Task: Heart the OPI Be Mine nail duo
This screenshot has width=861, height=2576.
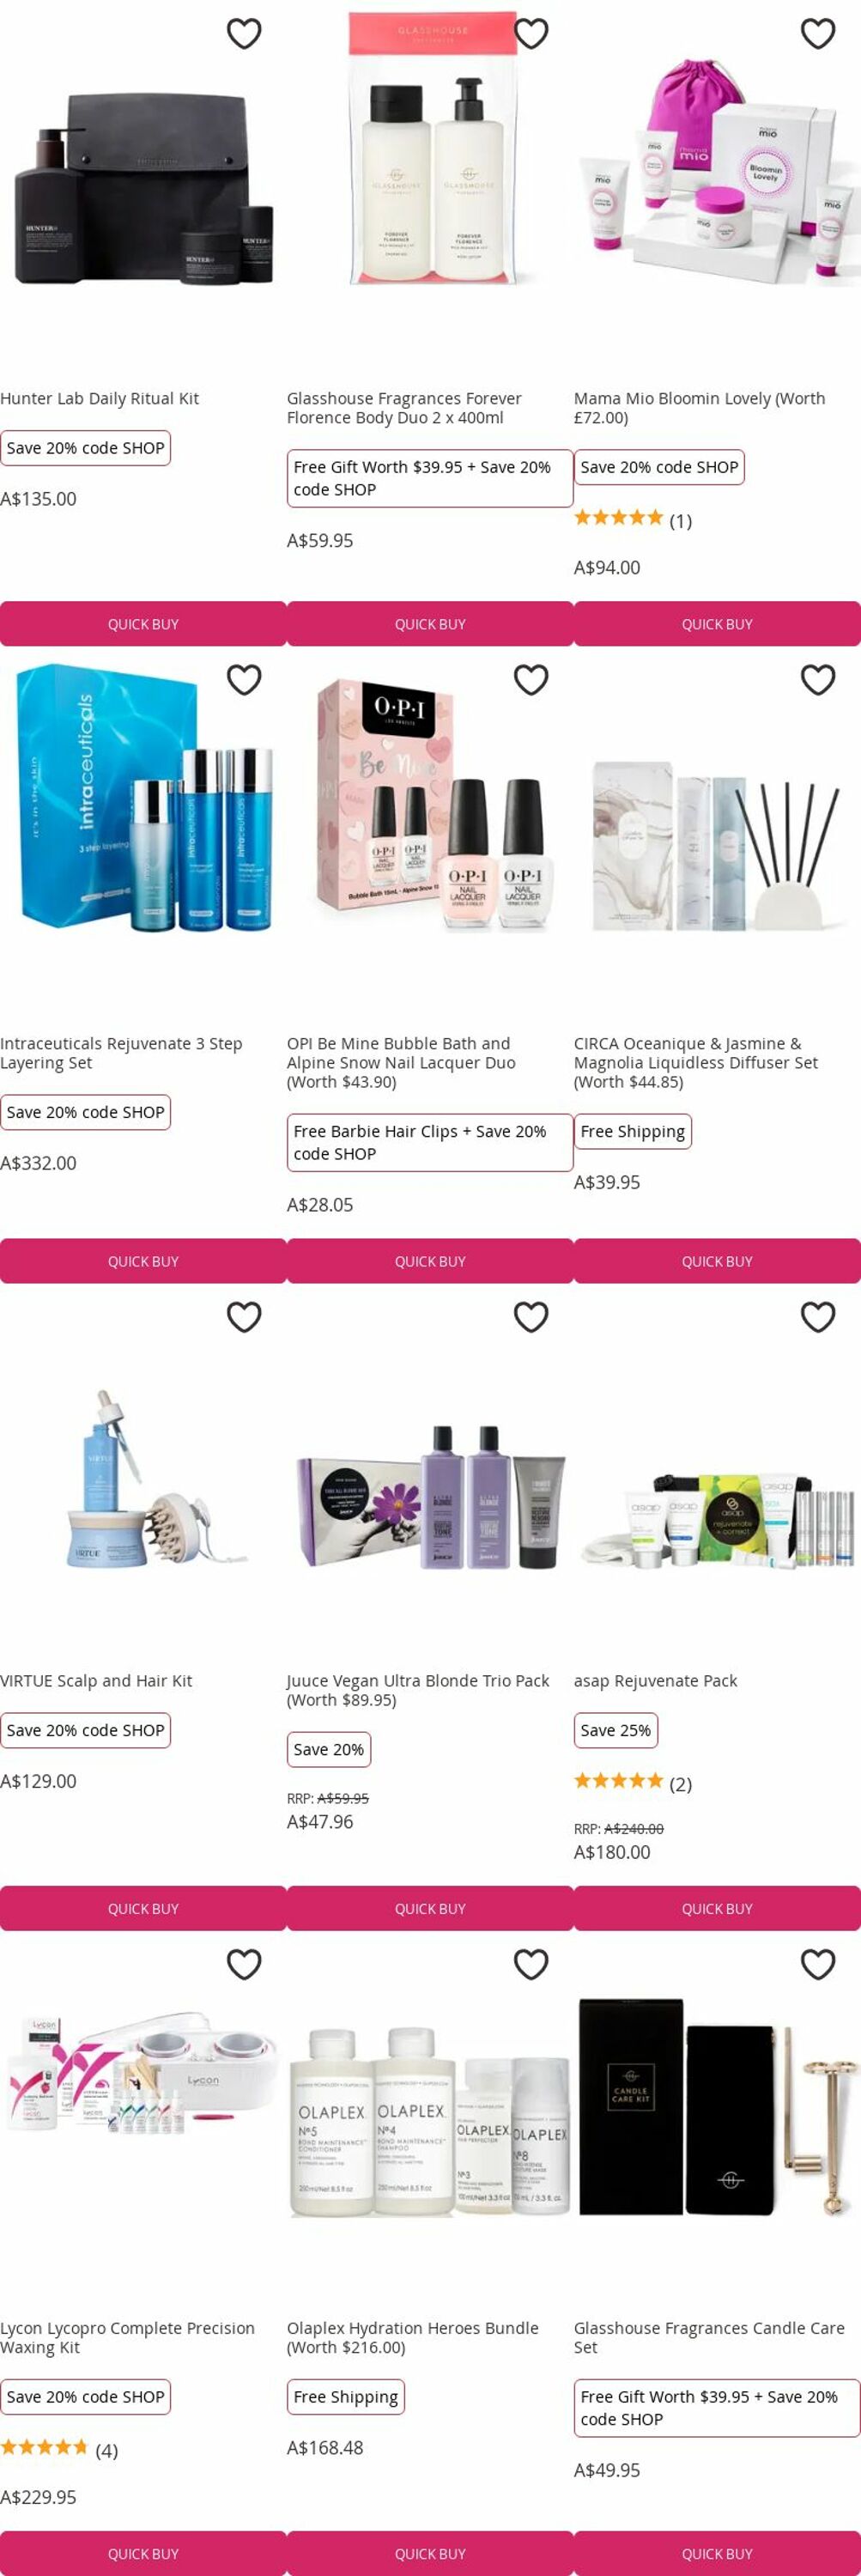Action: (531, 679)
